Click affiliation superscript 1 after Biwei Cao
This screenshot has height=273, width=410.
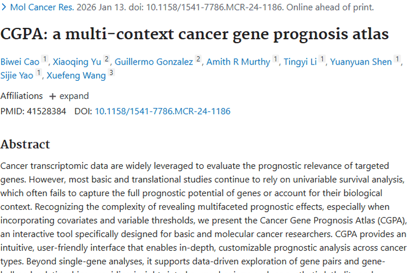click(45, 59)
